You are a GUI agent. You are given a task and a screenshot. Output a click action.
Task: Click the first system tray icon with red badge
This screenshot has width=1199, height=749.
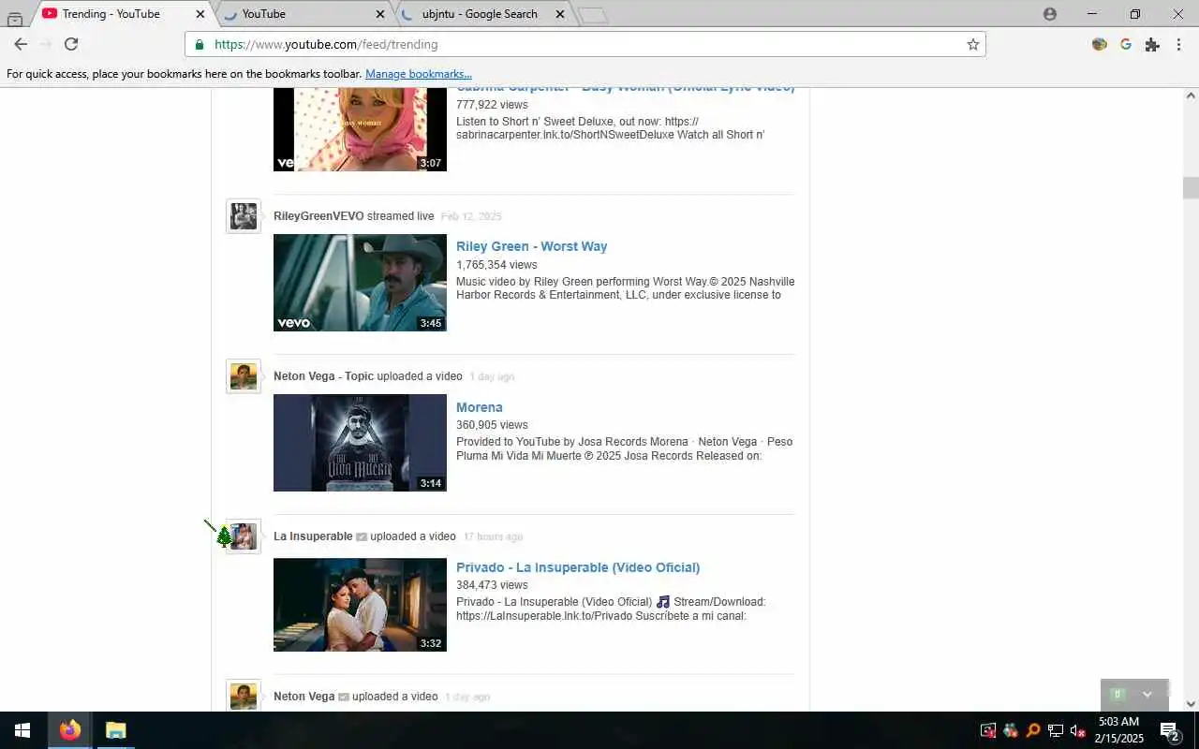pos(988,731)
